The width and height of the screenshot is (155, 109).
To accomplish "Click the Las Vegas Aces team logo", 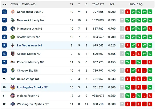I will point(13,45).
